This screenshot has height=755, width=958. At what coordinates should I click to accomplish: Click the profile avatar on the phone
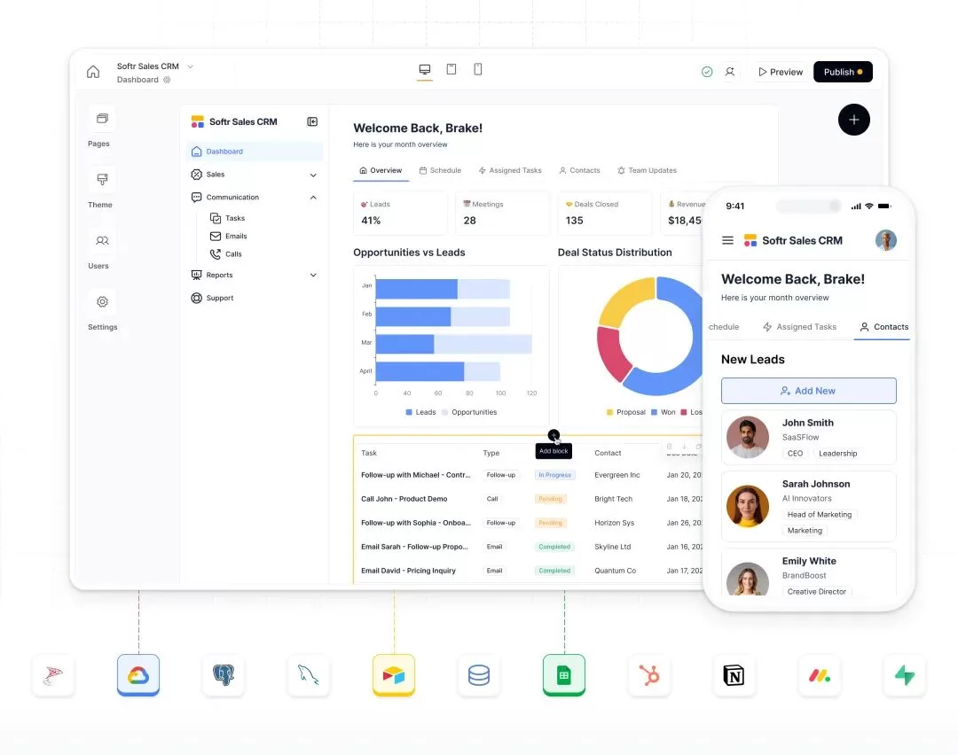tap(885, 240)
